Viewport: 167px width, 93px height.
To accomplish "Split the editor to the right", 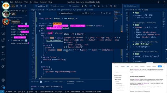I will (x=115, y=6).
